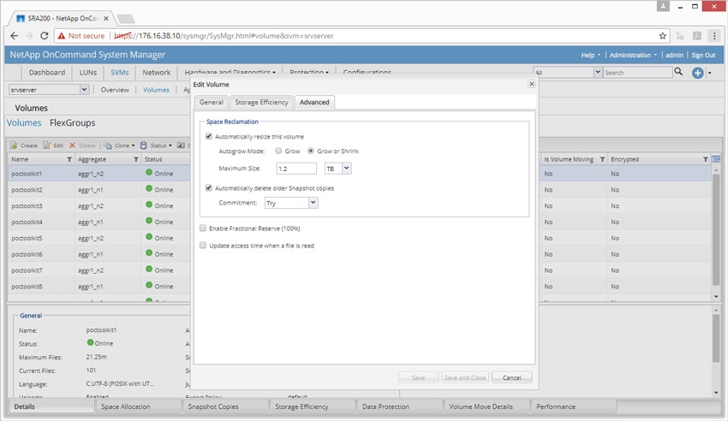Viewport: 728px width, 421px height.
Task: Open the All search scope dropdown
Action: 598,73
